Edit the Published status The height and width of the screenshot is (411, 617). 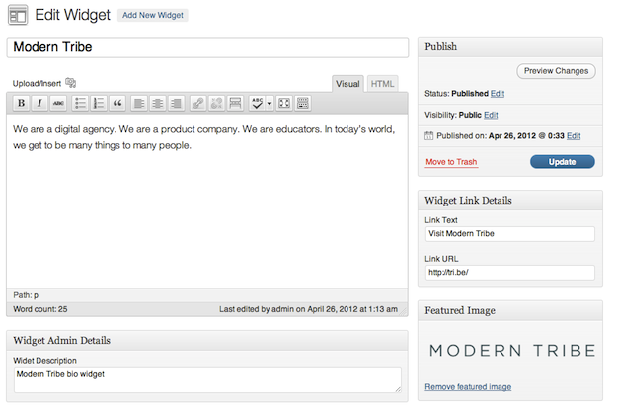point(498,93)
